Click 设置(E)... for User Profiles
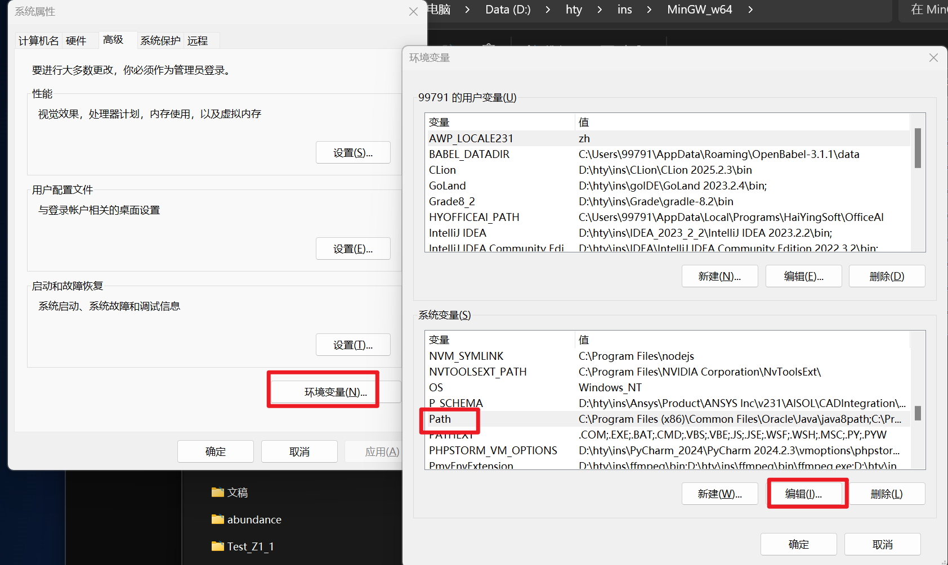The height and width of the screenshot is (565, 948). [353, 248]
